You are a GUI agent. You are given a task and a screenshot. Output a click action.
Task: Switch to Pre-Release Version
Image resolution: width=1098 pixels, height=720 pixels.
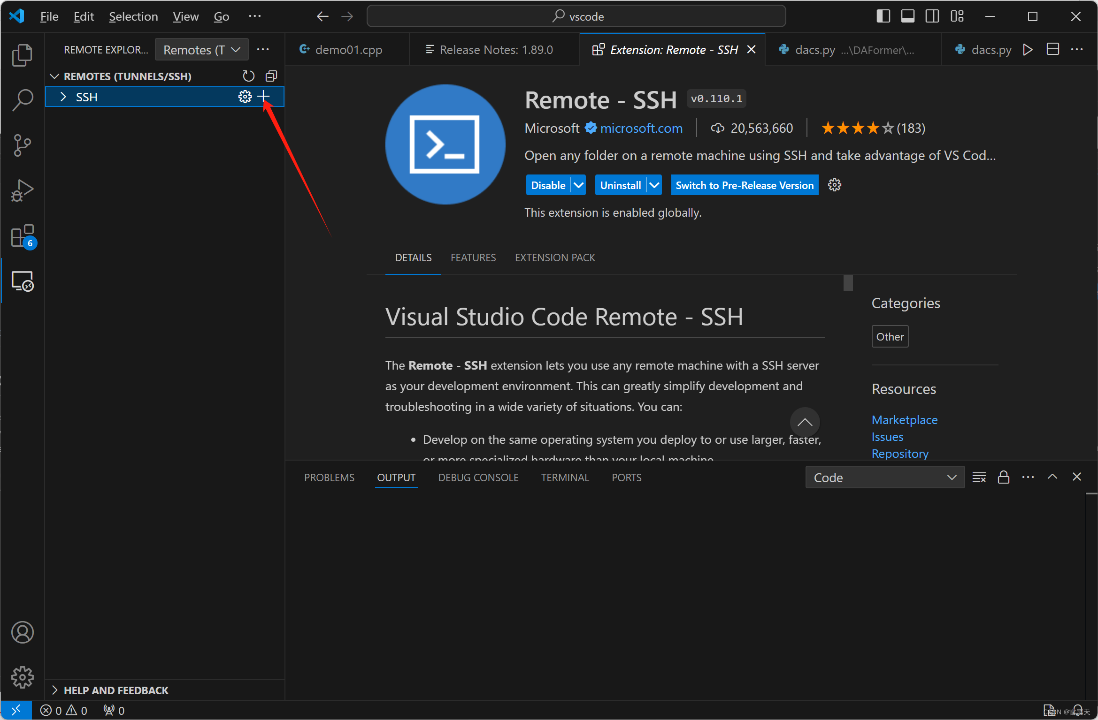[x=745, y=185]
